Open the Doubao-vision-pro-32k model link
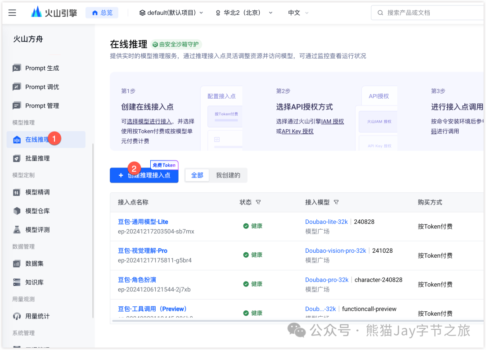 (335, 251)
